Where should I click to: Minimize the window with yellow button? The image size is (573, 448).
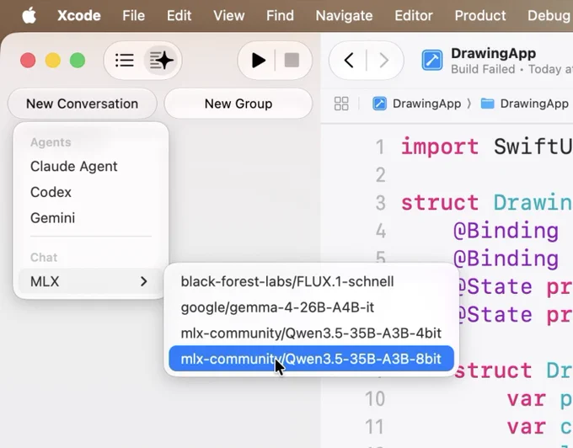pos(52,61)
